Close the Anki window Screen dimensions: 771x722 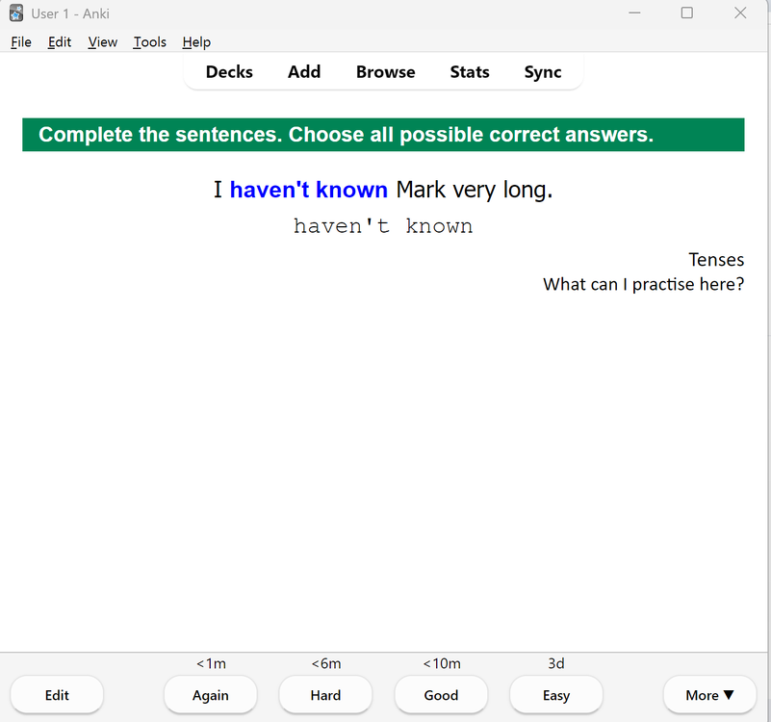[740, 13]
